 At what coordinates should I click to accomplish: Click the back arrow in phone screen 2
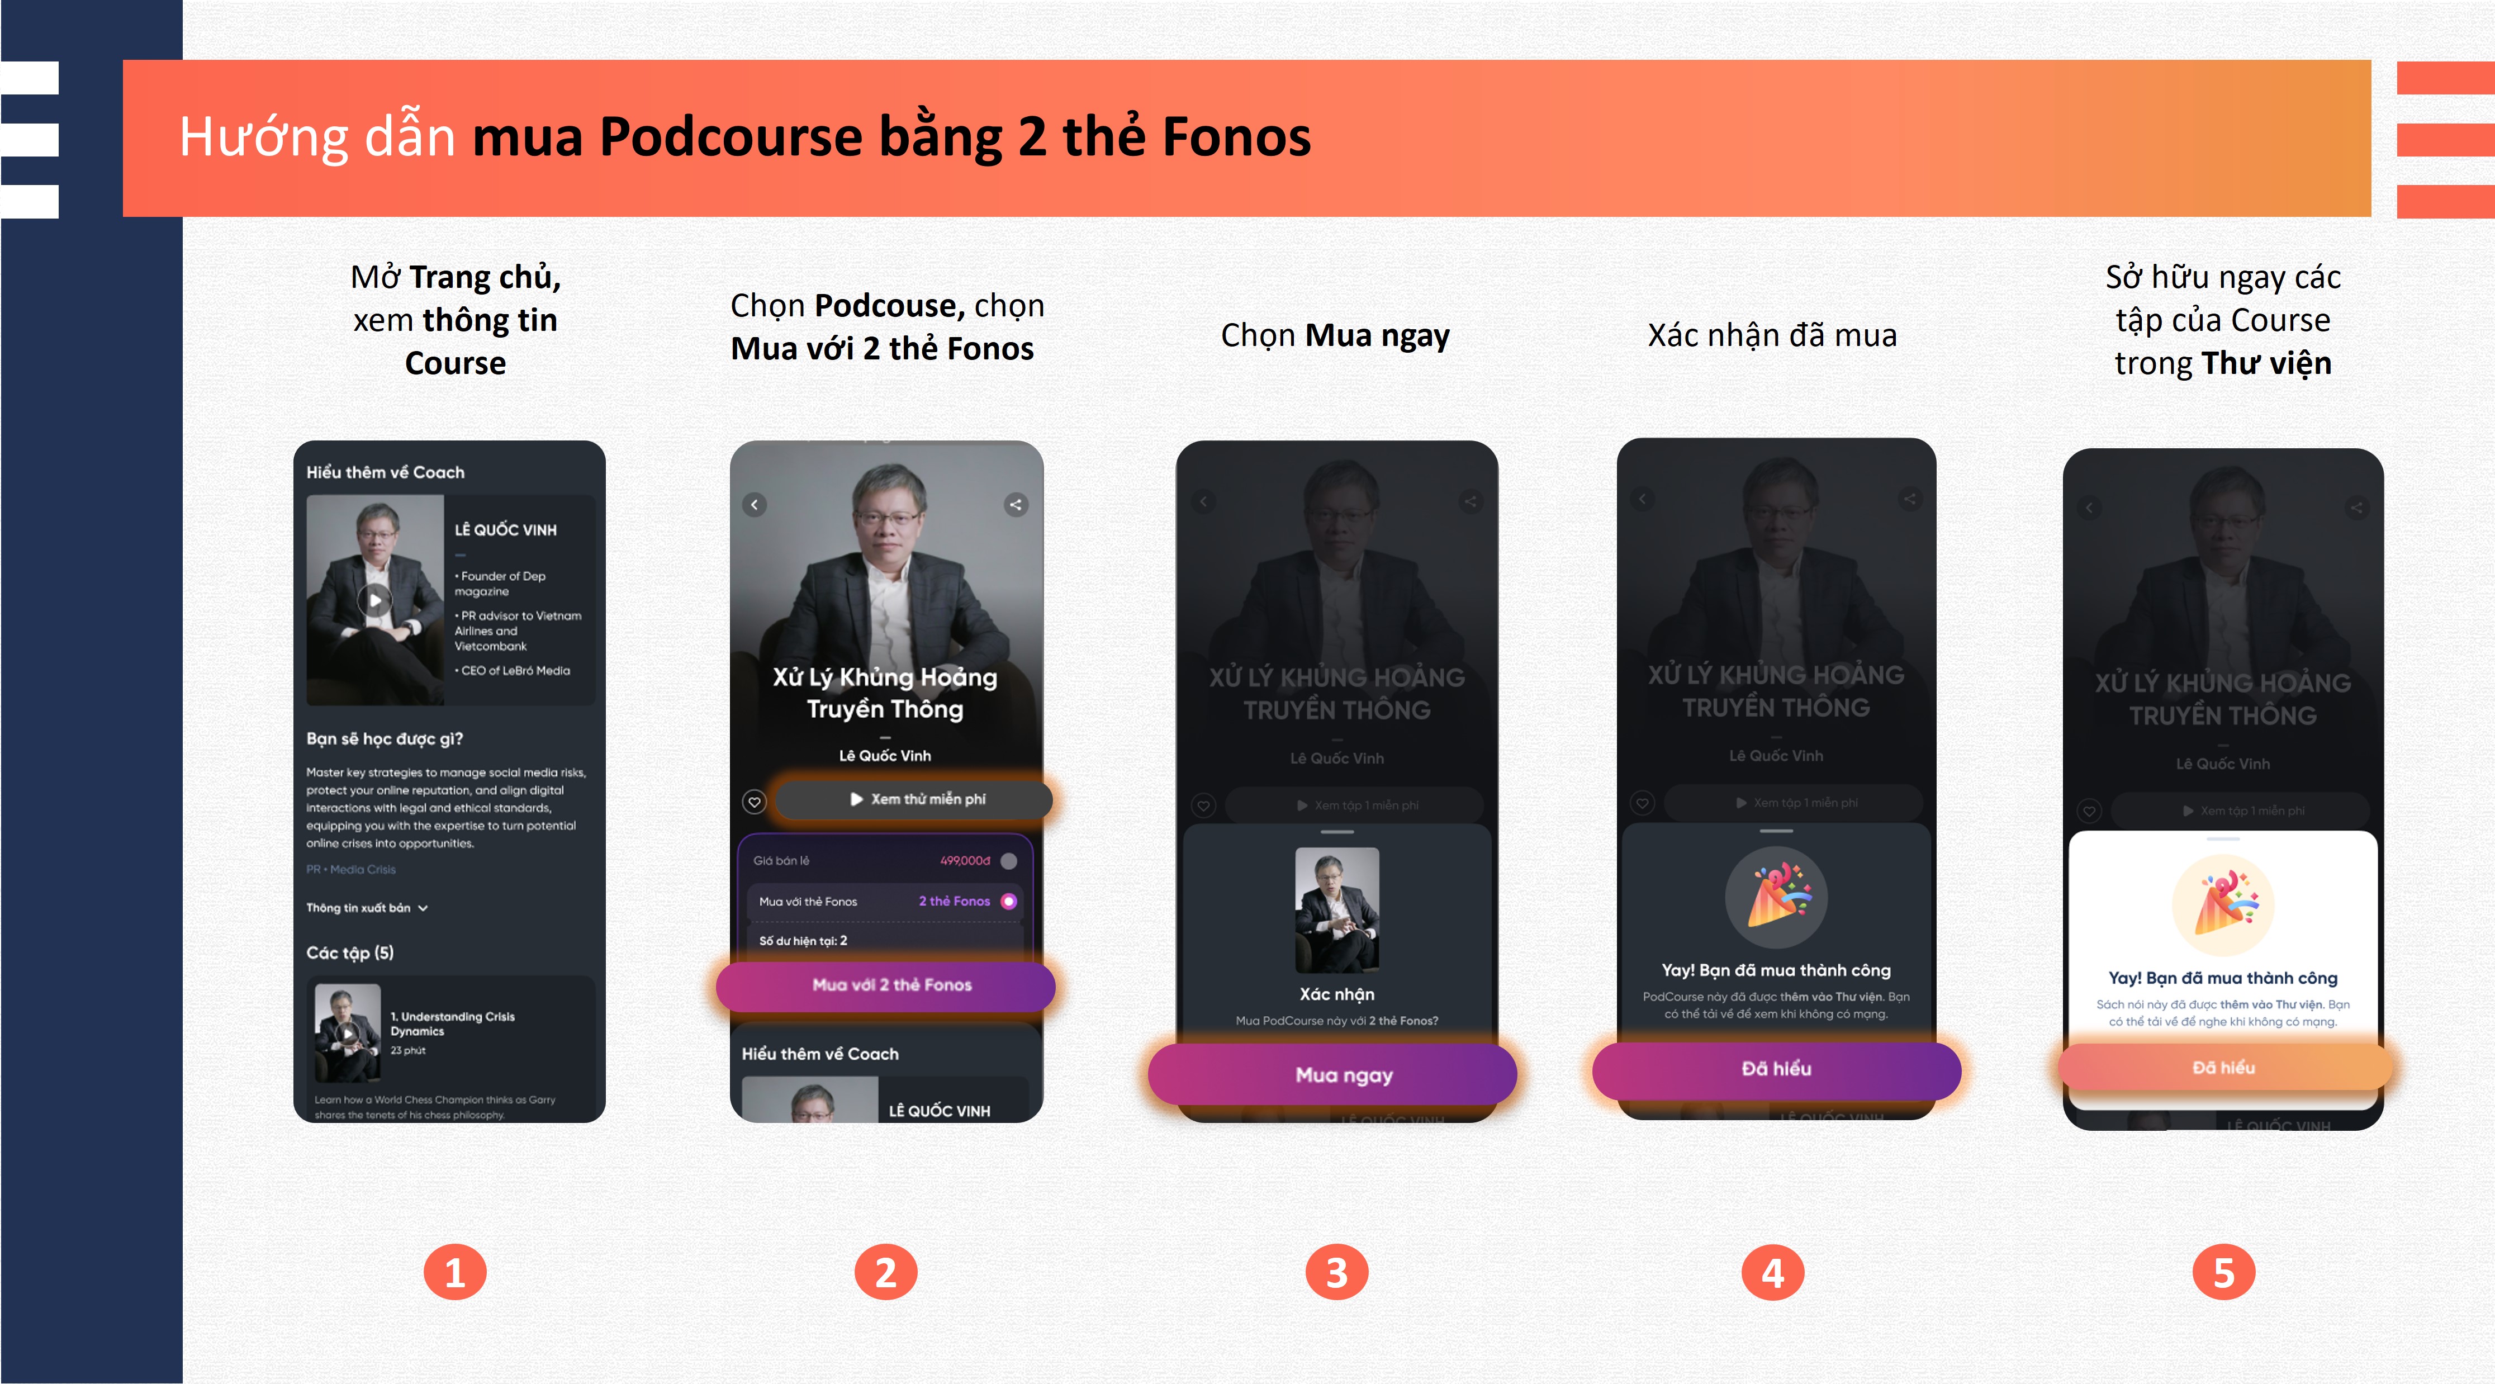(755, 505)
